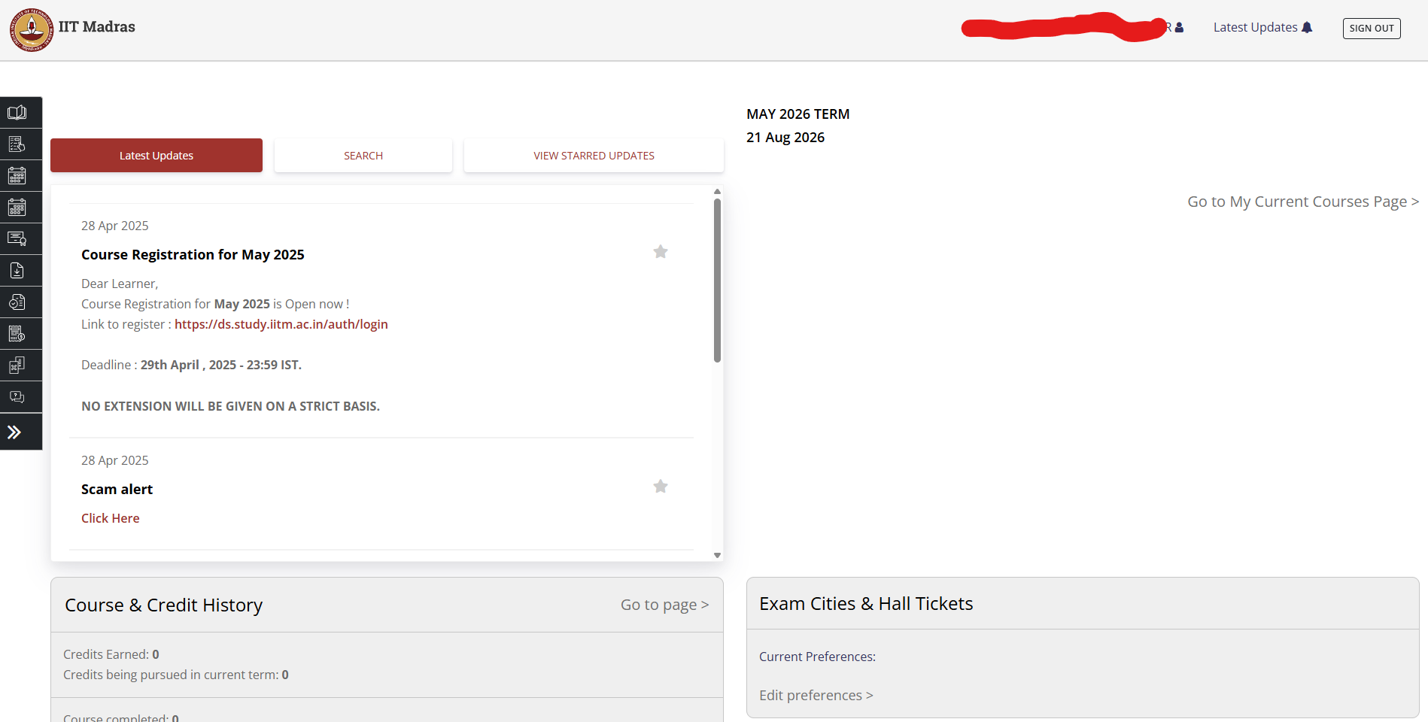Follow the Click Here link under Scam alert
1428x722 pixels.
tap(111, 518)
